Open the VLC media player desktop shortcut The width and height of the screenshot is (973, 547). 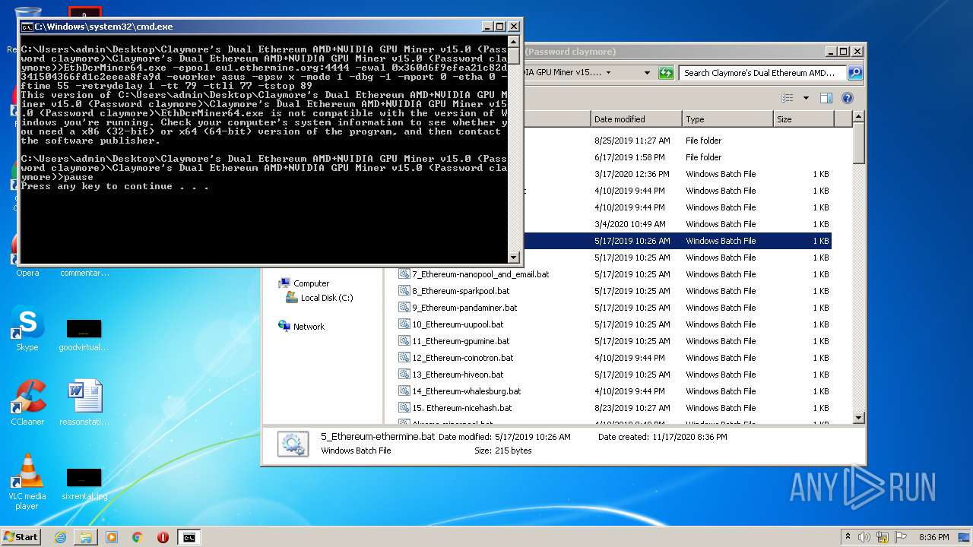(27, 482)
